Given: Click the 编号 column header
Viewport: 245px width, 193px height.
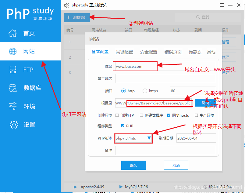Looking at the screenshot, I should [70, 30].
